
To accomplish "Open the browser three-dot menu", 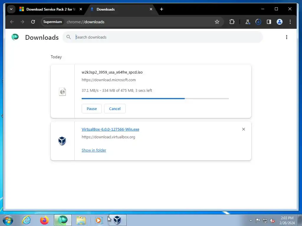I will [x=290, y=22].
